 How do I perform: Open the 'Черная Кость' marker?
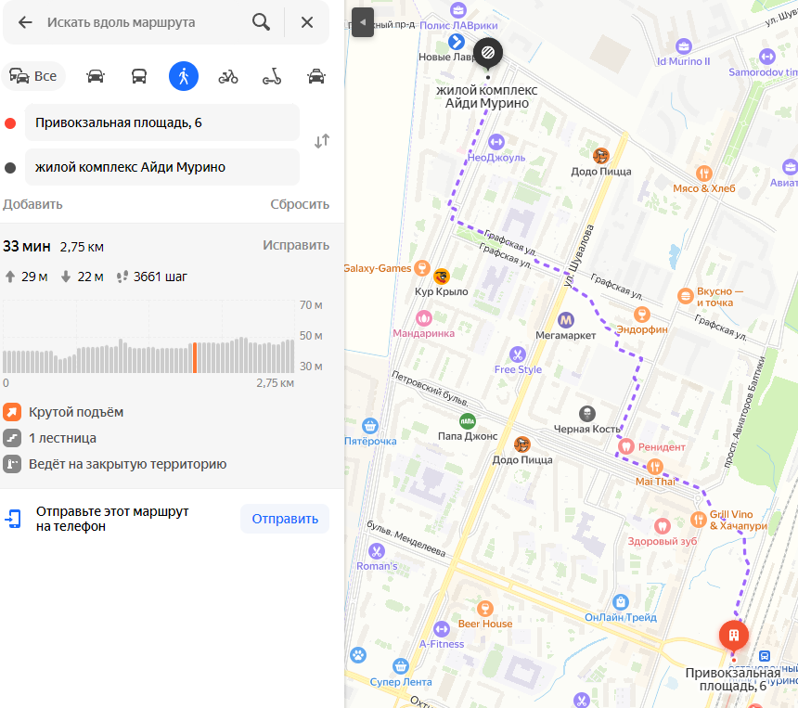[x=587, y=414]
